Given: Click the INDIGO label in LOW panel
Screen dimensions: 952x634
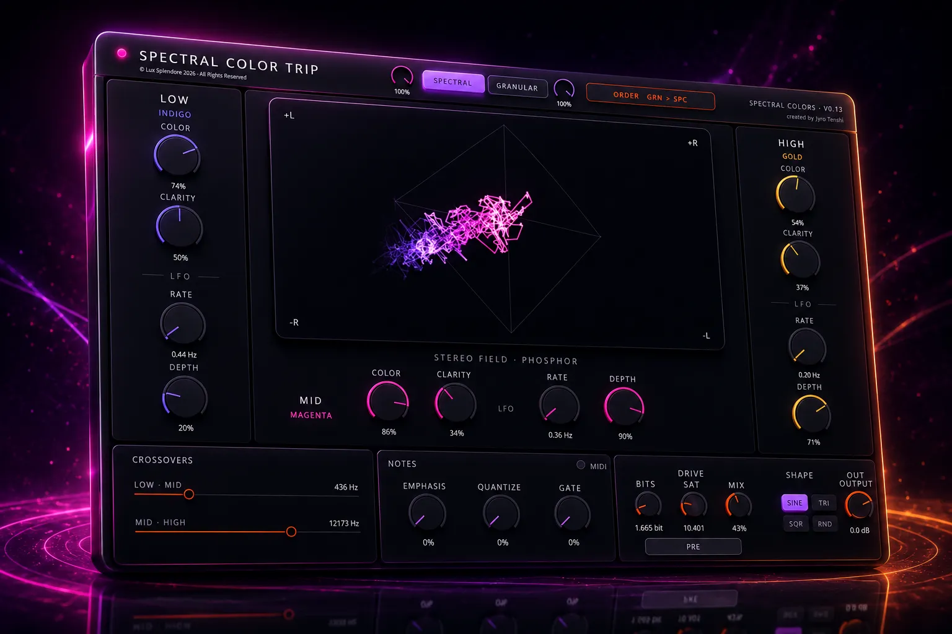Looking at the screenshot, I should coord(175,114).
